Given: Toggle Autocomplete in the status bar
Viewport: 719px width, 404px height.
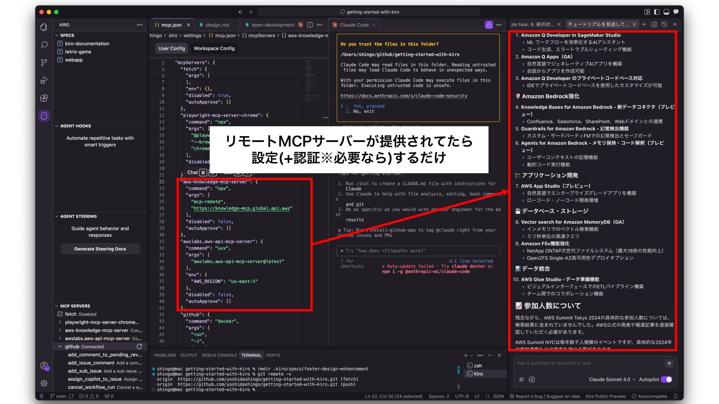Looking at the screenshot, I should (x=649, y=396).
